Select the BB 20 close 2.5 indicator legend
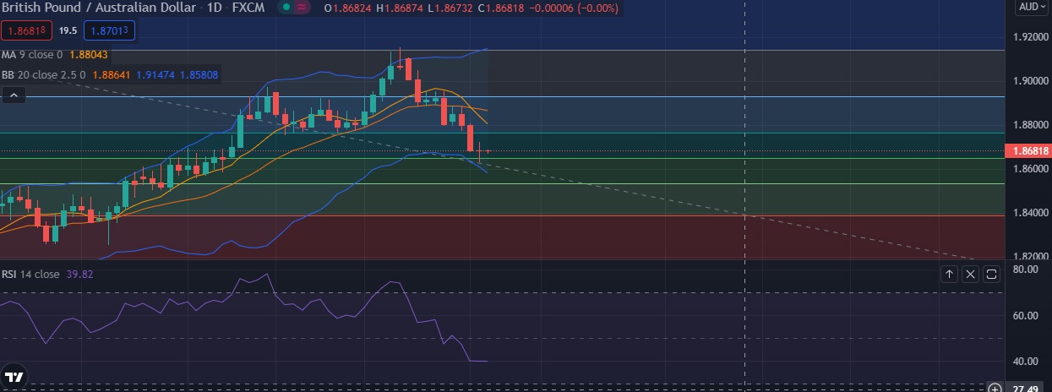 [x=44, y=74]
